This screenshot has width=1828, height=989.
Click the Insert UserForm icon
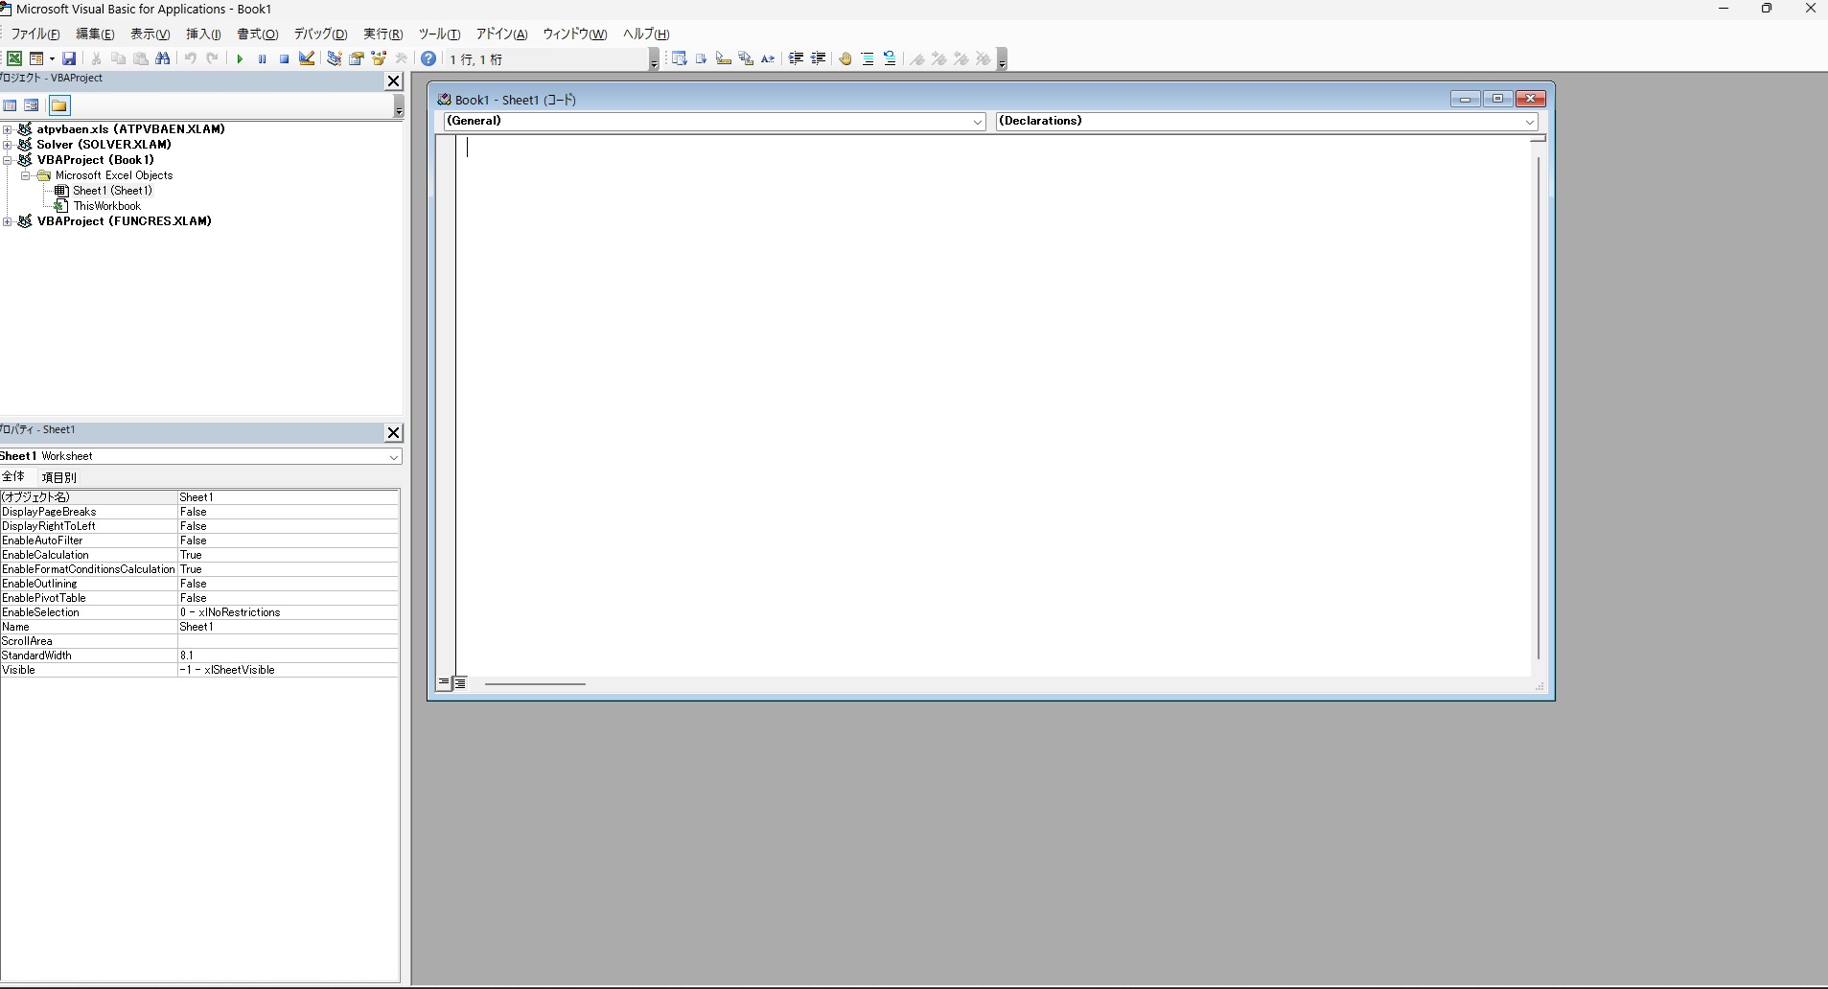(x=36, y=58)
